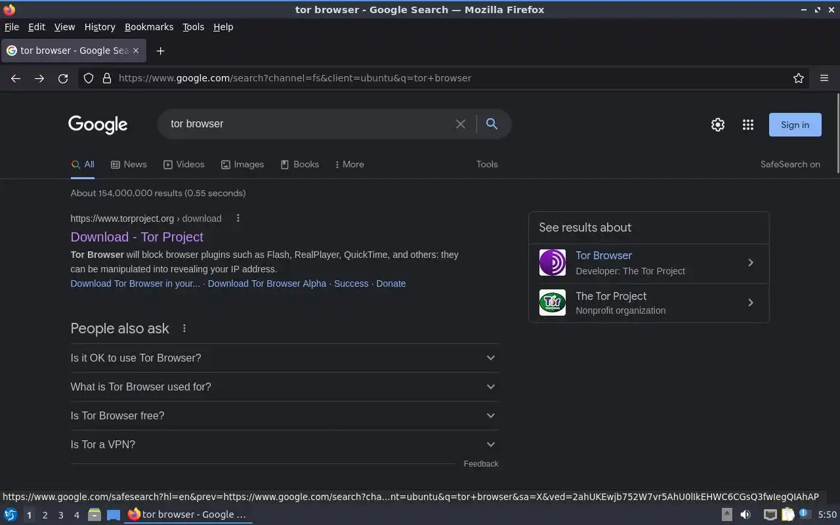840x525 pixels.
Task: Open the Help menu
Action: click(223, 27)
